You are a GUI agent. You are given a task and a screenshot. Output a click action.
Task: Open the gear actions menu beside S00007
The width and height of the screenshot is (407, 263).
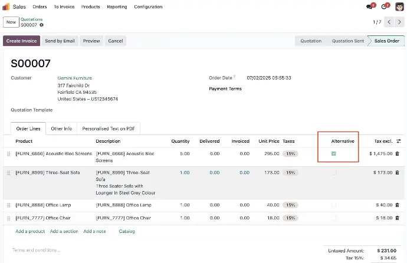(41, 25)
